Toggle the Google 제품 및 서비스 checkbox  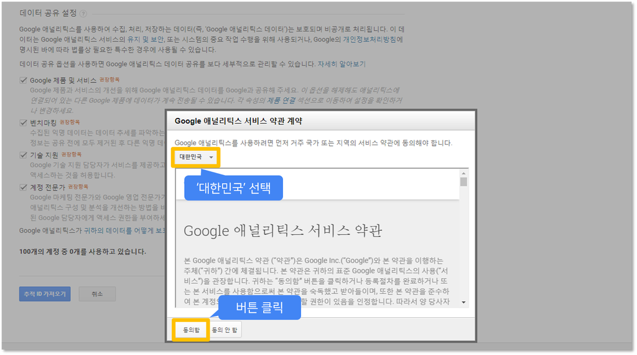click(x=23, y=80)
